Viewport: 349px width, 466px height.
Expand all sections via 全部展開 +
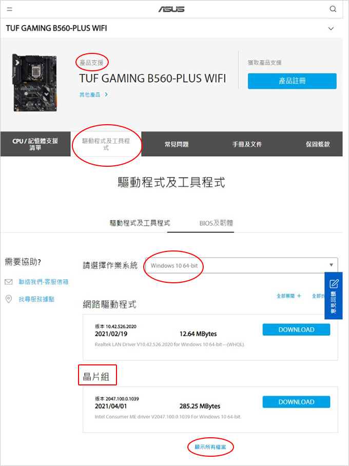[x=288, y=296]
